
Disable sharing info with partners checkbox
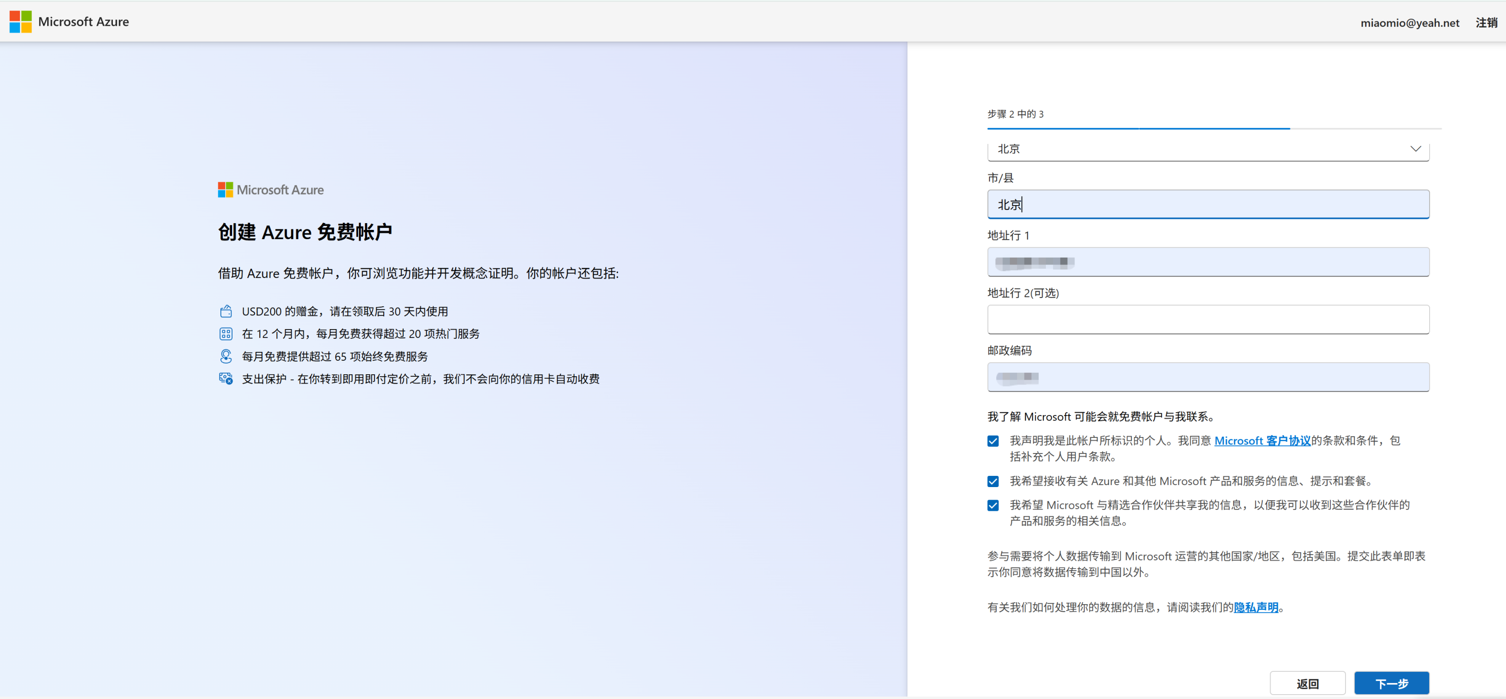993,506
